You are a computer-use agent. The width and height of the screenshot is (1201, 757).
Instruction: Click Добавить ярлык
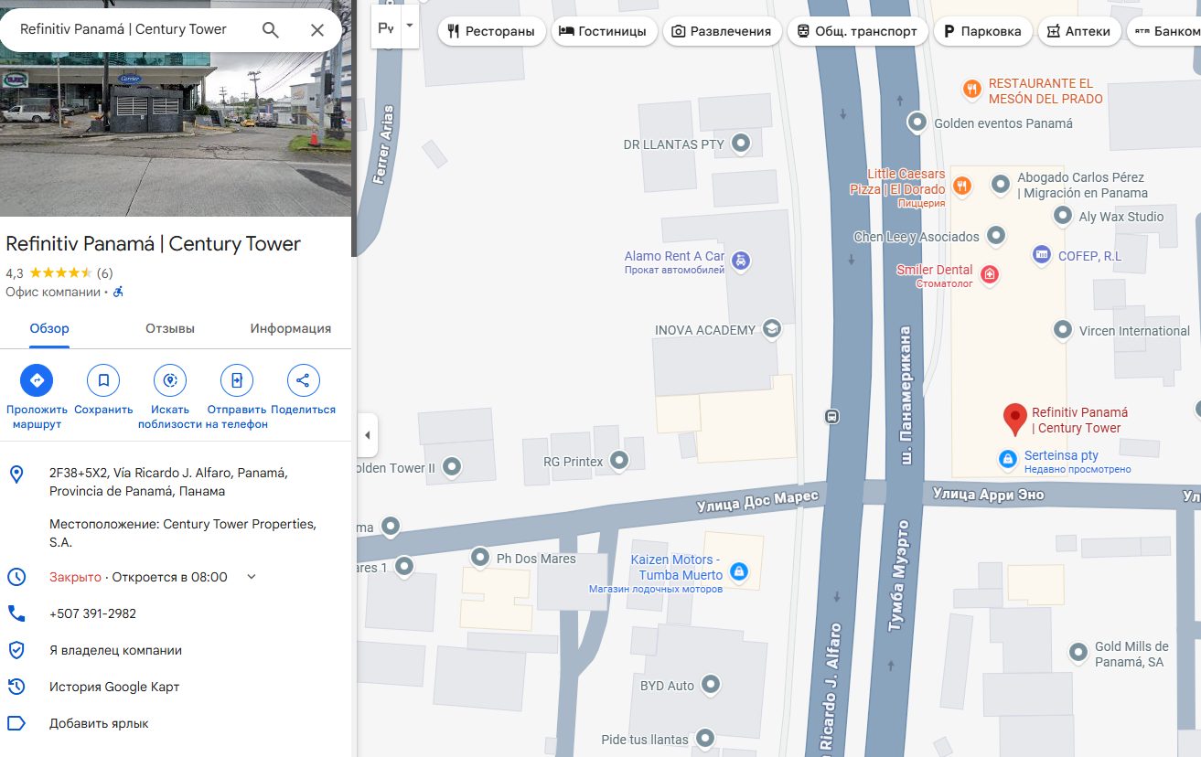(99, 723)
